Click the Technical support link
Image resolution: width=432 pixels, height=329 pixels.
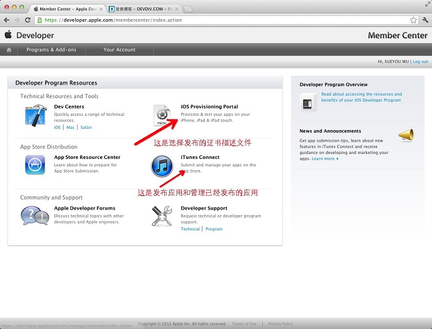pyautogui.click(x=190, y=229)
